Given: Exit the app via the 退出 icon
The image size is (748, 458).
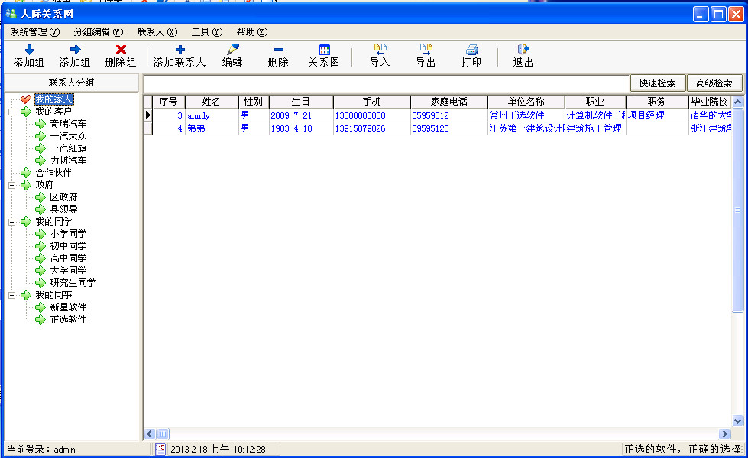Looking at the screenshot, I should tap(523, 50).
